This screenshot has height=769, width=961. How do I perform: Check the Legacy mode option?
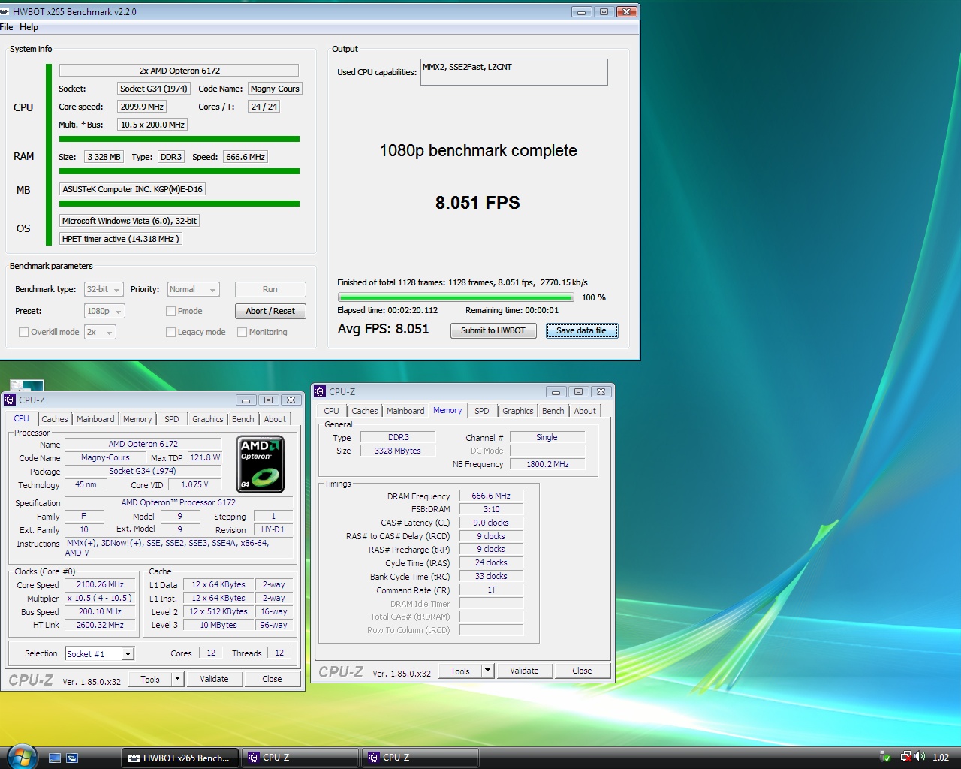click(x=170, y=332)
